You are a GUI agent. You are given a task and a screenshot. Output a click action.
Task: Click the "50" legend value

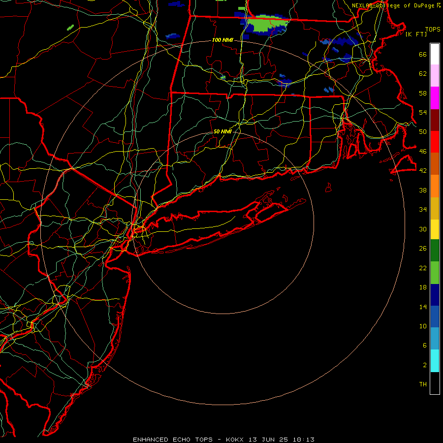(x=423, y=131)
